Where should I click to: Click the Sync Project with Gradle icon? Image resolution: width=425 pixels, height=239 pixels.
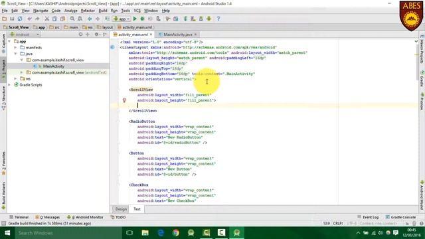tap(185, 19)
